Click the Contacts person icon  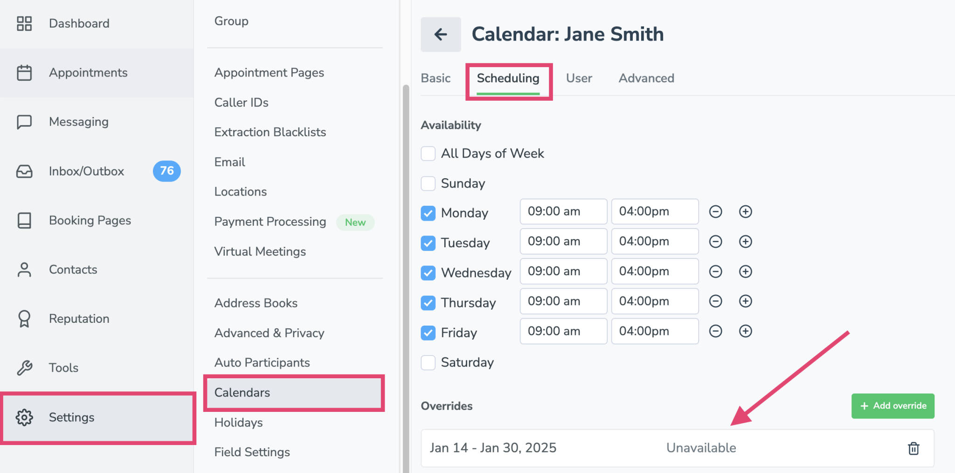(x=23, y=269)
